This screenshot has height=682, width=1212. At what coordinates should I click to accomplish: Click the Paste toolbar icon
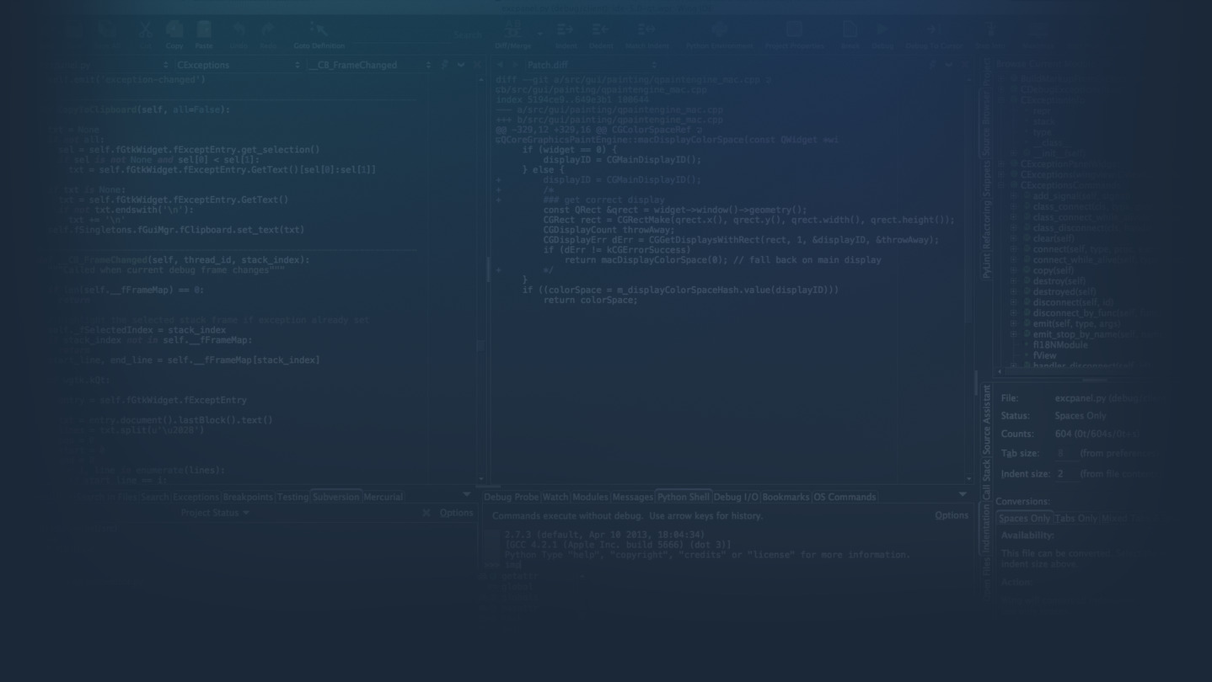point(204,32)
